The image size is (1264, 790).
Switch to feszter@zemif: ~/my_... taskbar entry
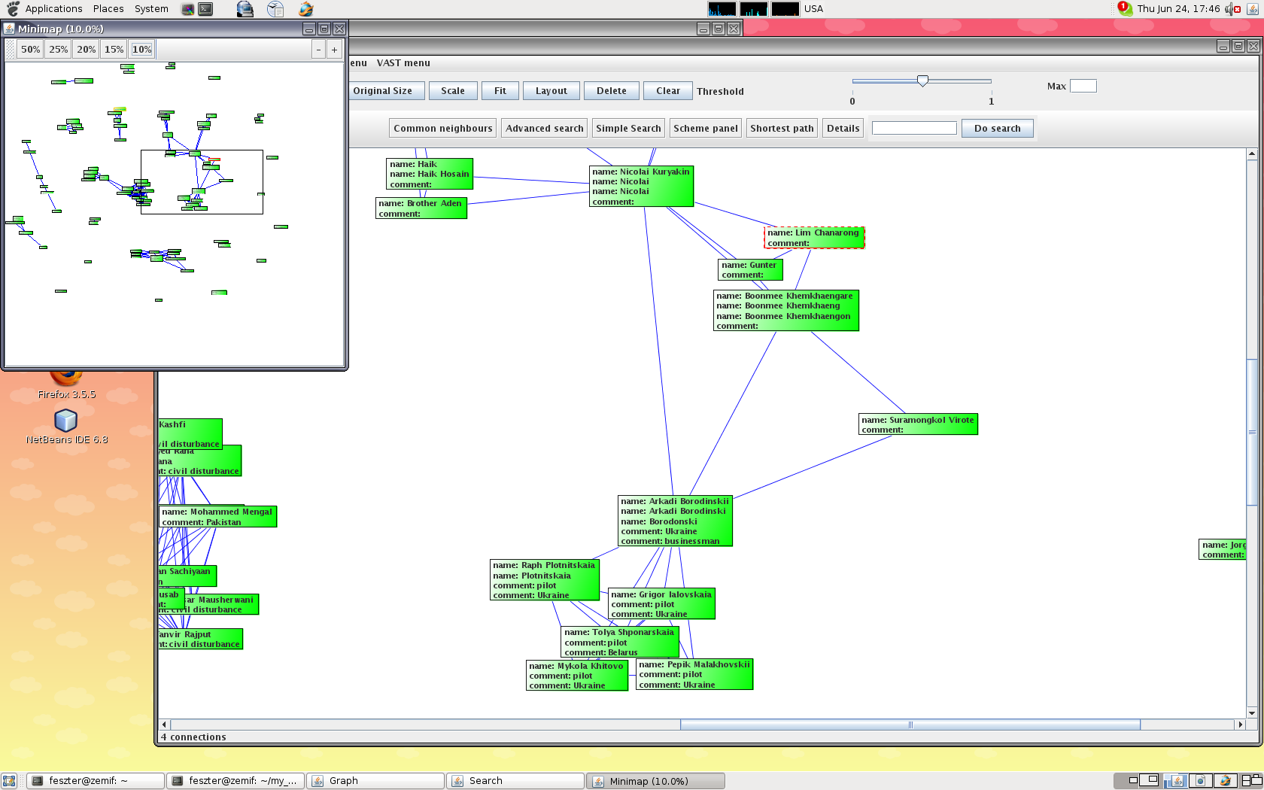235,781
